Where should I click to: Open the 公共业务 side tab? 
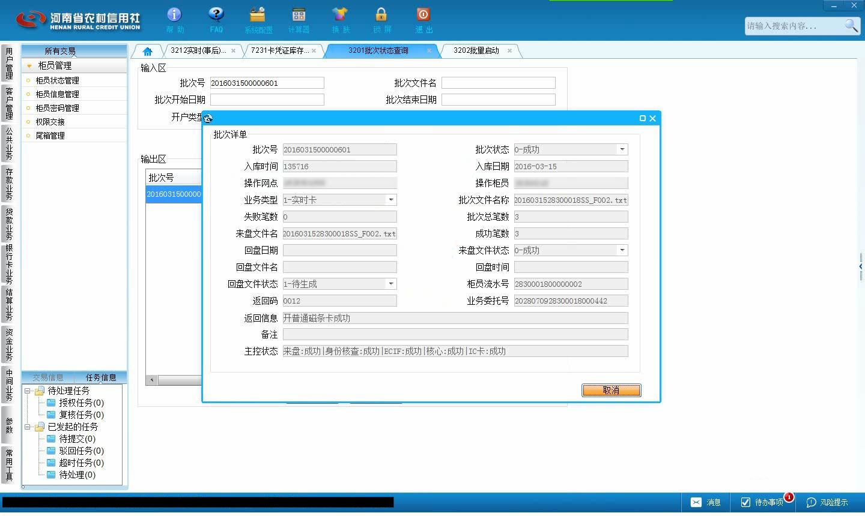[9, 143]
